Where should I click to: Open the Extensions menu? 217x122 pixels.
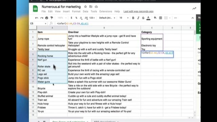pos(106,11)
